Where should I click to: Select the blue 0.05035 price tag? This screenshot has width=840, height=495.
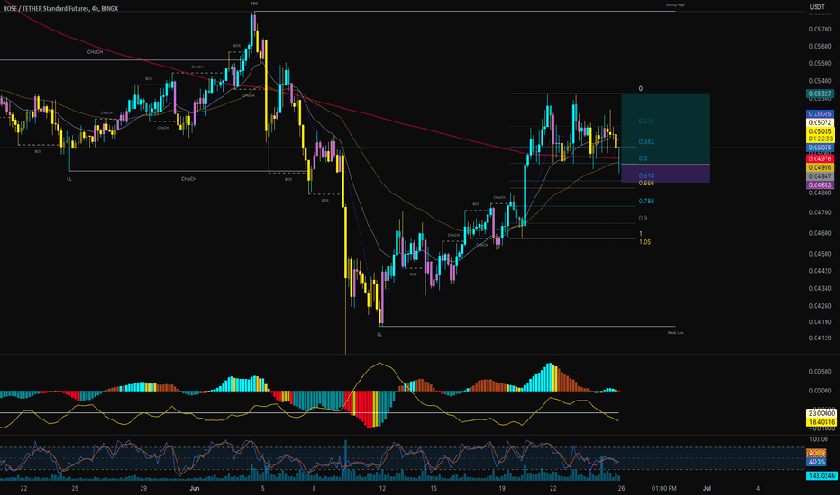pyautogui.click(x=819, y=148)
